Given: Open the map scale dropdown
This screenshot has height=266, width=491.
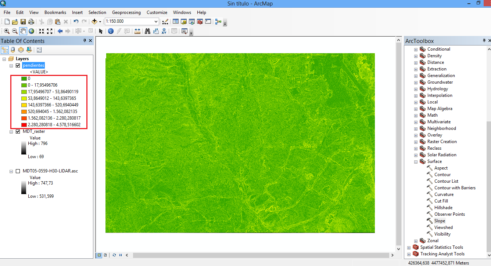Looking at the screenshot, I should (x=156, y=22).
